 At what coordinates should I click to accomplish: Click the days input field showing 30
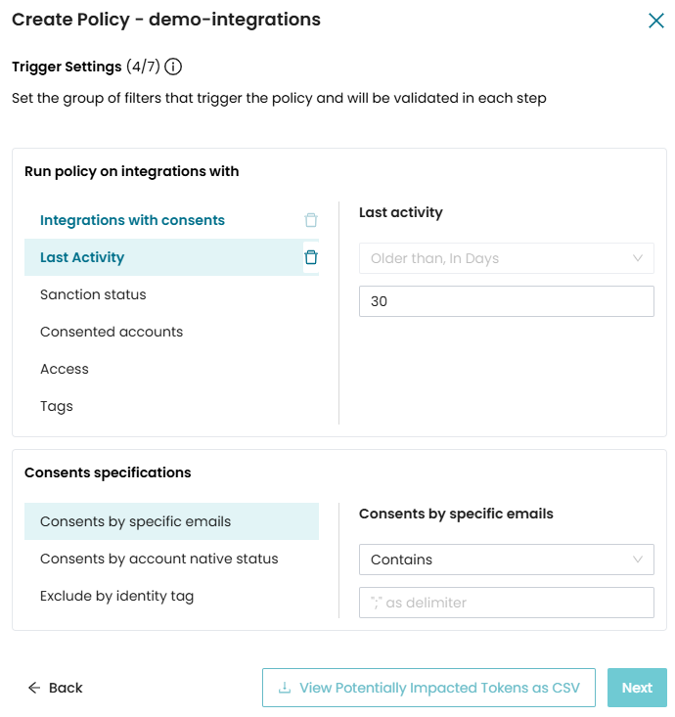click(506, 301)
